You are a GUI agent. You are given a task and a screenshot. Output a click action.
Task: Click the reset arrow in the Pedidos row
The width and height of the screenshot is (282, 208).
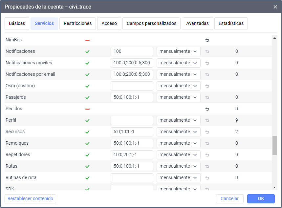[x=207, y=109]
